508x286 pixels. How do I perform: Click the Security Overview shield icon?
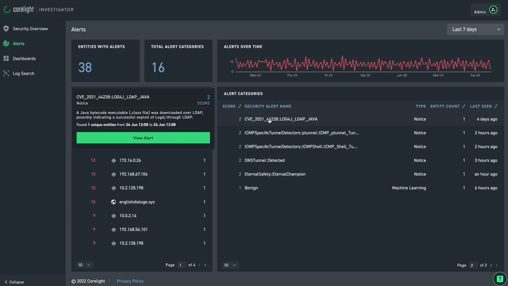pyautogui.click(x=6, y=29)
